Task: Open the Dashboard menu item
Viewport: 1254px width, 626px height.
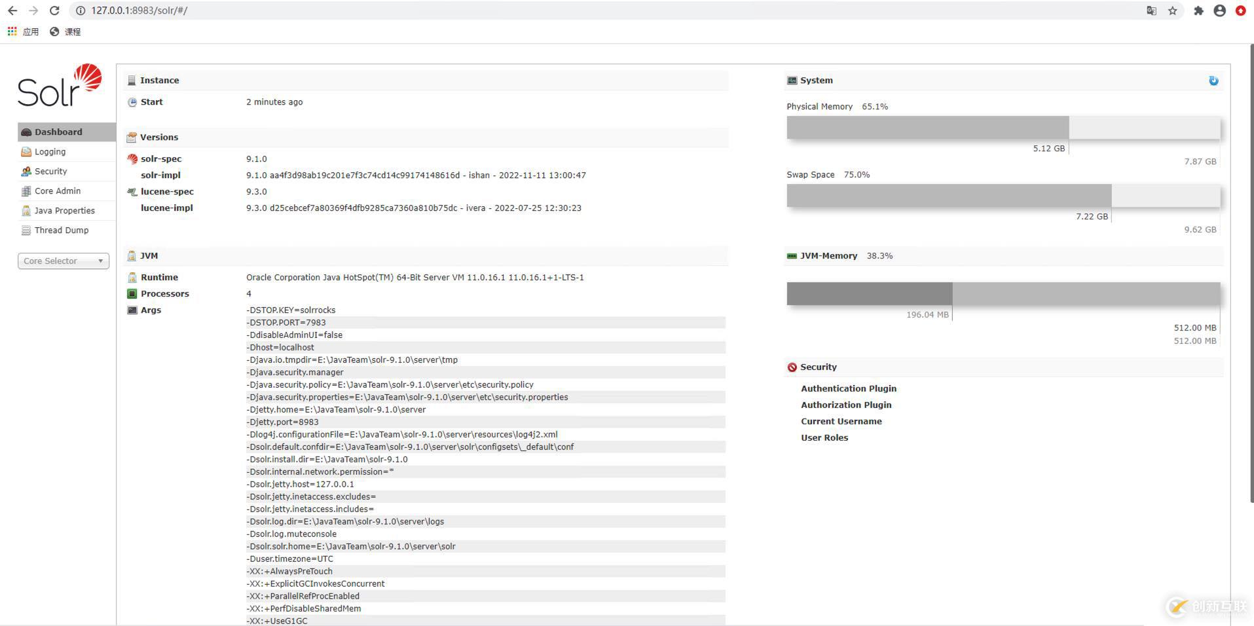Action: click(67, 132)
